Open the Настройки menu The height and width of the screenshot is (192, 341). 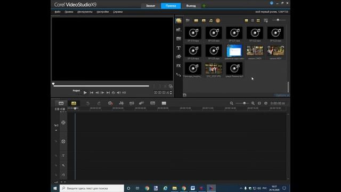(103, 12)
